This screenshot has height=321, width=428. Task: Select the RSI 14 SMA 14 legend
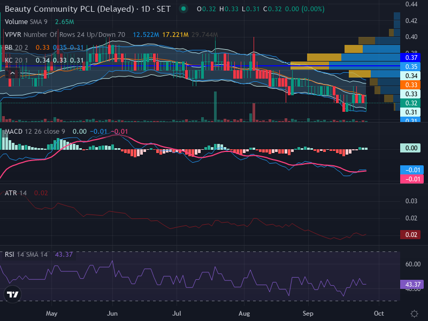point(26,255)
